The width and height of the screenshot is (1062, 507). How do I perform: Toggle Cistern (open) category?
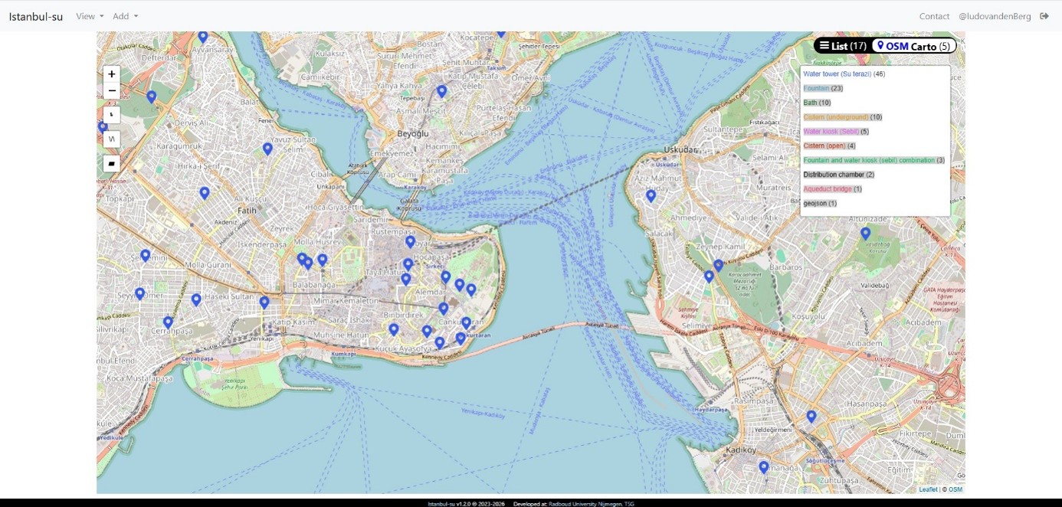829,146
